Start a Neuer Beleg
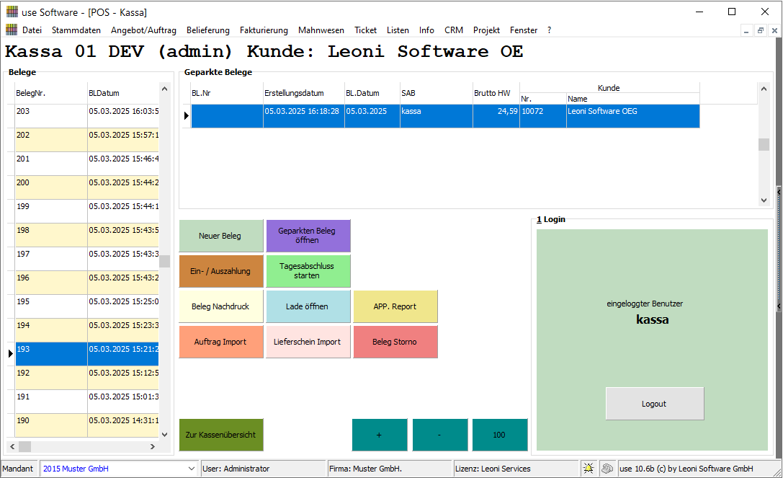 point(220,236)
